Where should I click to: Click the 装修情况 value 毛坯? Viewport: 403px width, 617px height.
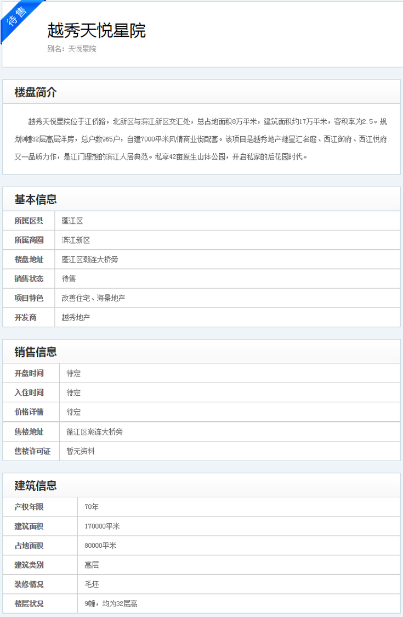click(92, 584)
